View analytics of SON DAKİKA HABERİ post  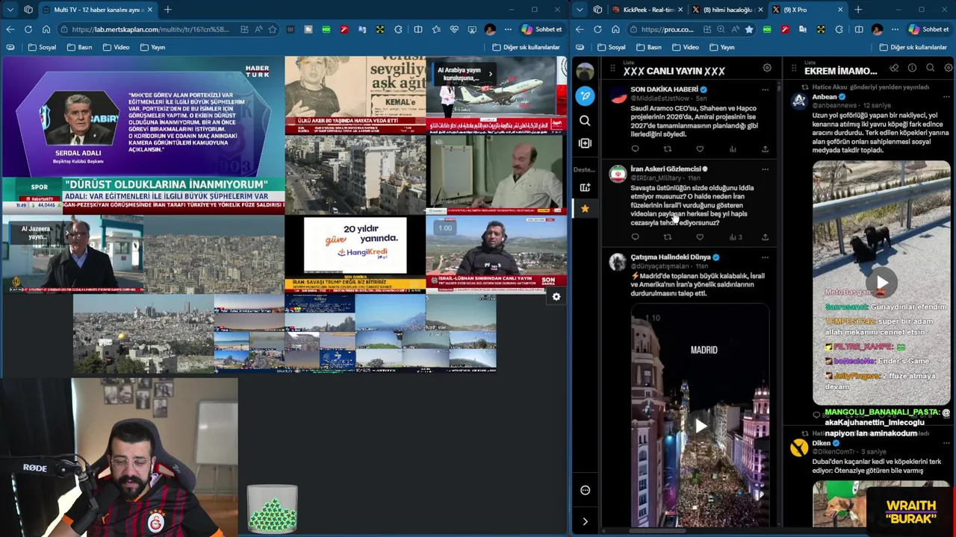[x=733, y=149]
